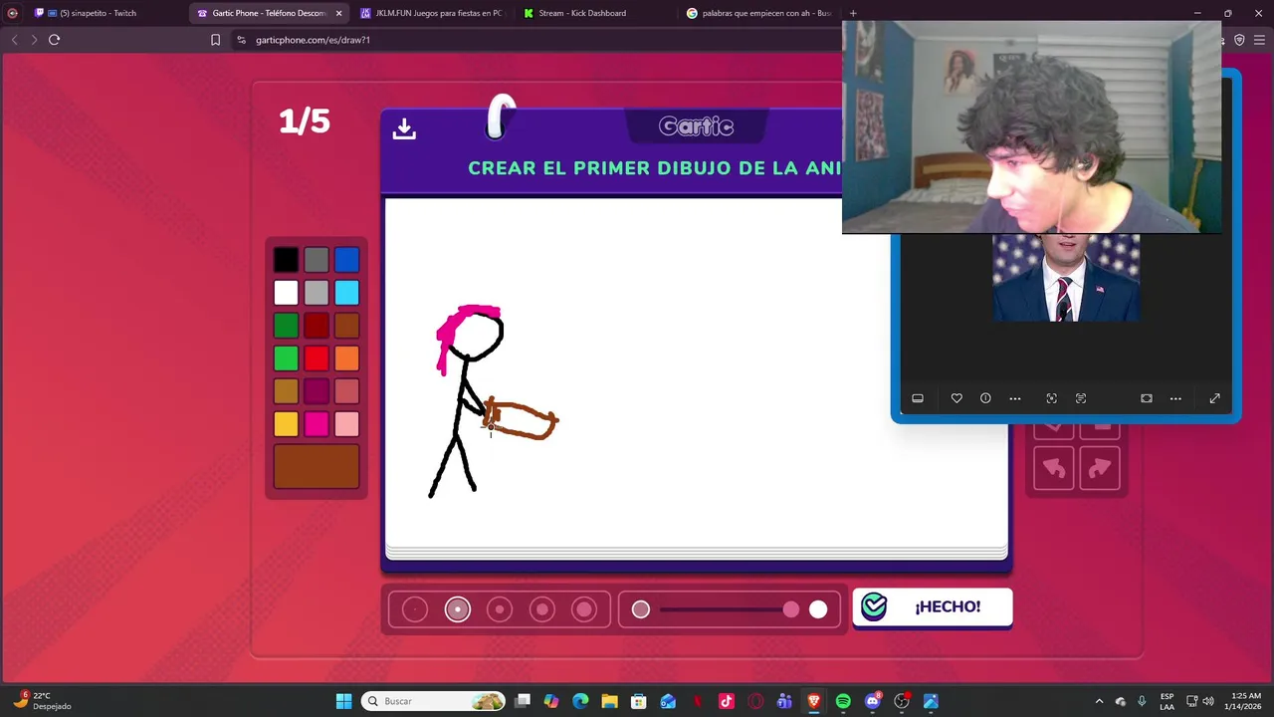
Task: Set opacity to maximum with white dot
Action: (x=818, y=609)
